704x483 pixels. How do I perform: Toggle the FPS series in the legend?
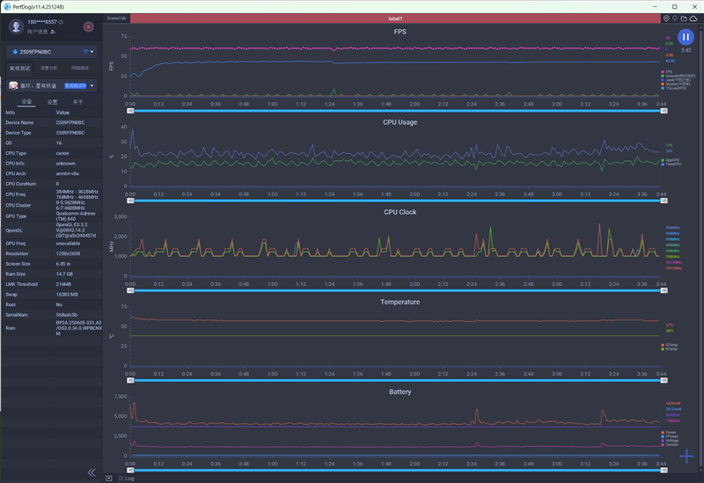click(x=669, y=72)
